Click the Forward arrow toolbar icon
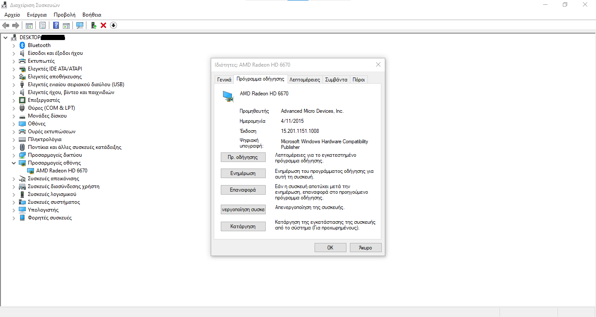 16,25
